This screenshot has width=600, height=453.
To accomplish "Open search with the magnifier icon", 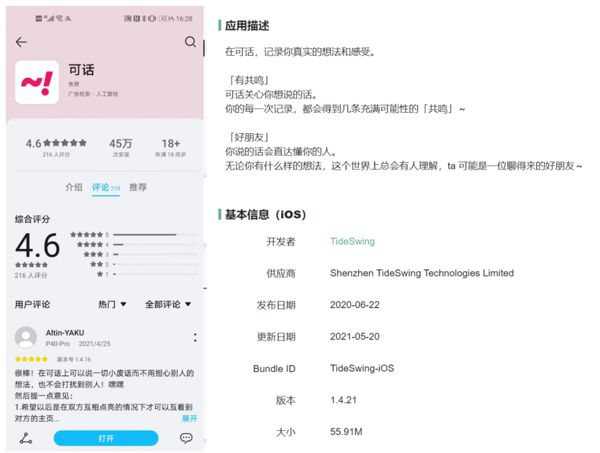I will (191, 42).
